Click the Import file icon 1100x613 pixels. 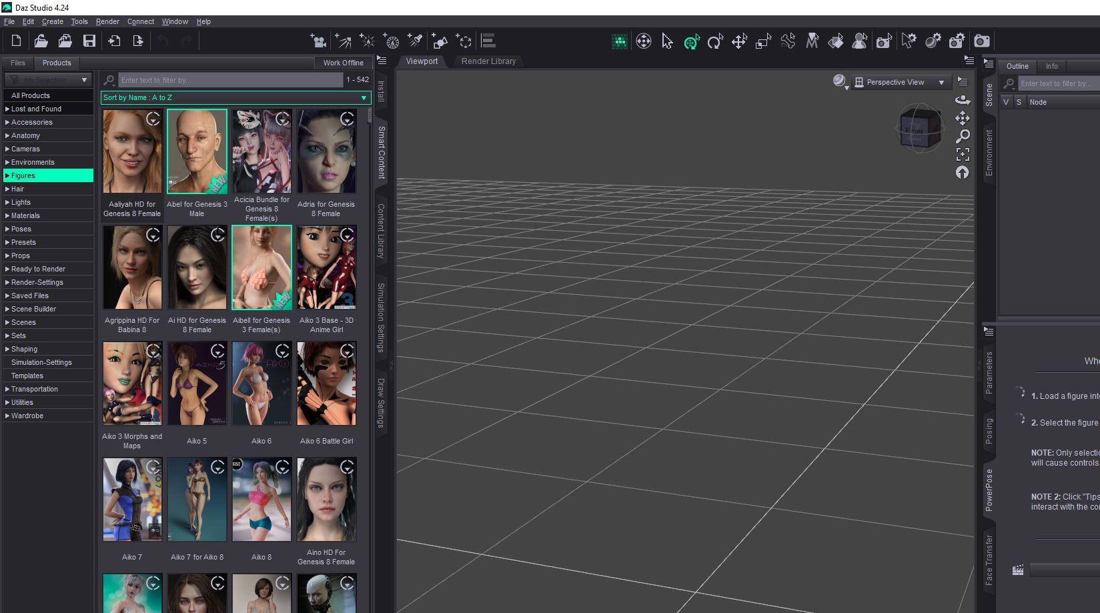[114, 41]
